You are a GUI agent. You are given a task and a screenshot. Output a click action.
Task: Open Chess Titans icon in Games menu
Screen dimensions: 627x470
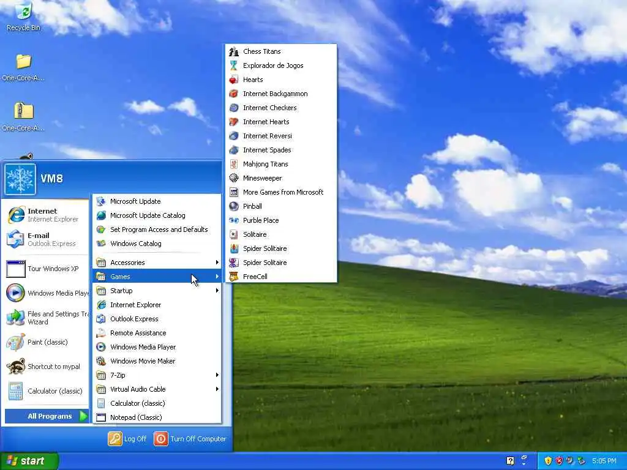[234, 51]
